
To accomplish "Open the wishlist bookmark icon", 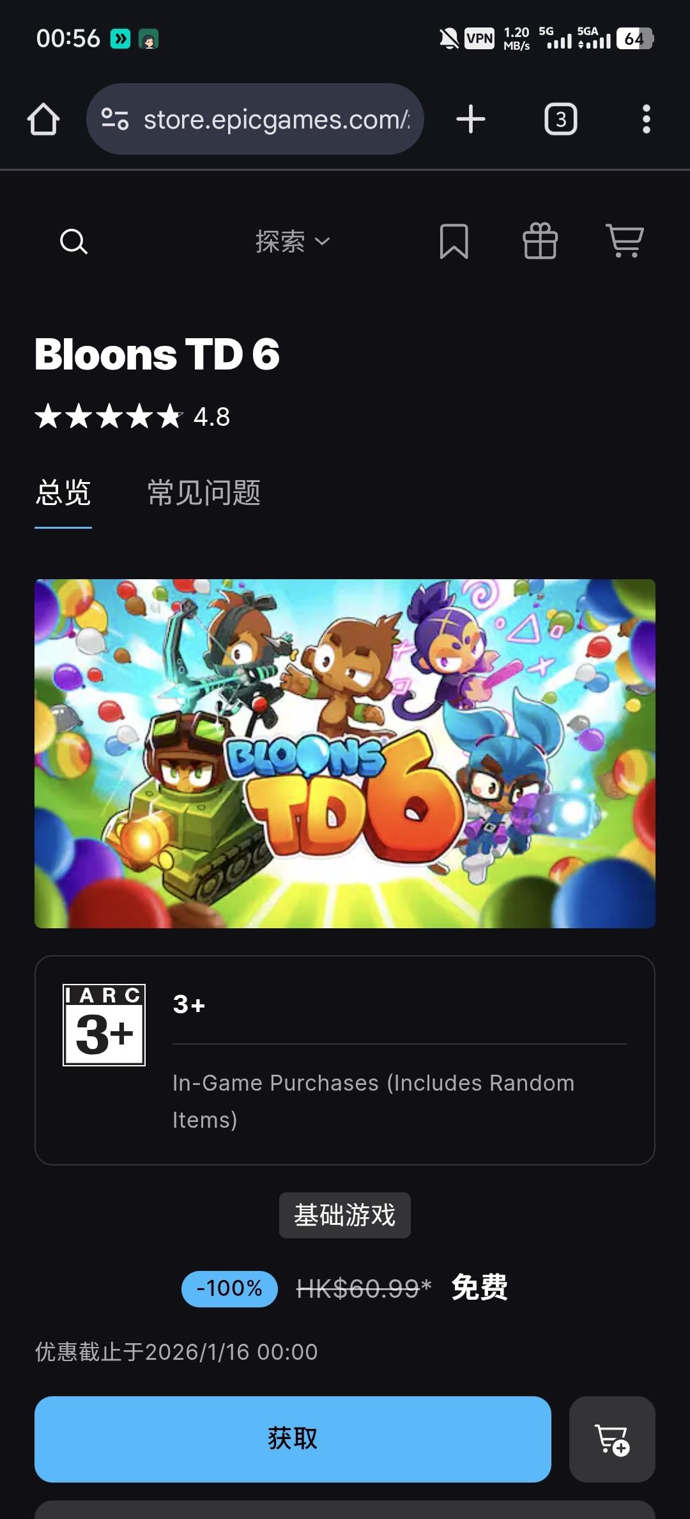I will coord(454,242).
